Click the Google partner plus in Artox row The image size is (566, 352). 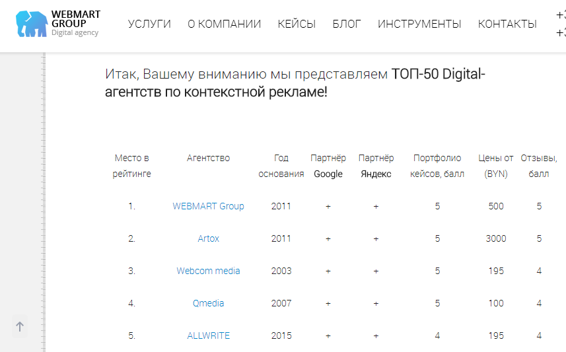click(328, 238)
